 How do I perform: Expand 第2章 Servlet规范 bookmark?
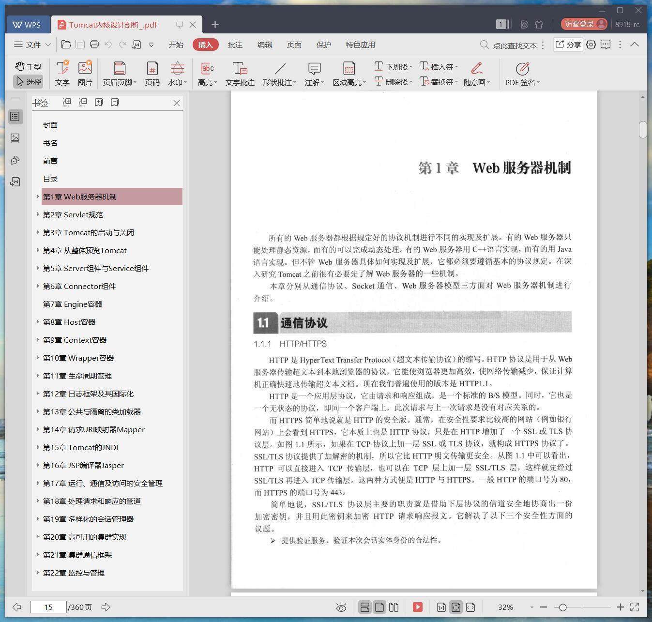(38, 214)
